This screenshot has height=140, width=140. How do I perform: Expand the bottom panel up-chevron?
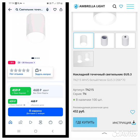point(104,133)
